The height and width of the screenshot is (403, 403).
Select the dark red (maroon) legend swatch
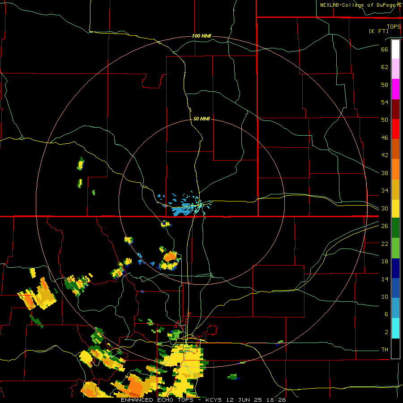[395, 109]
